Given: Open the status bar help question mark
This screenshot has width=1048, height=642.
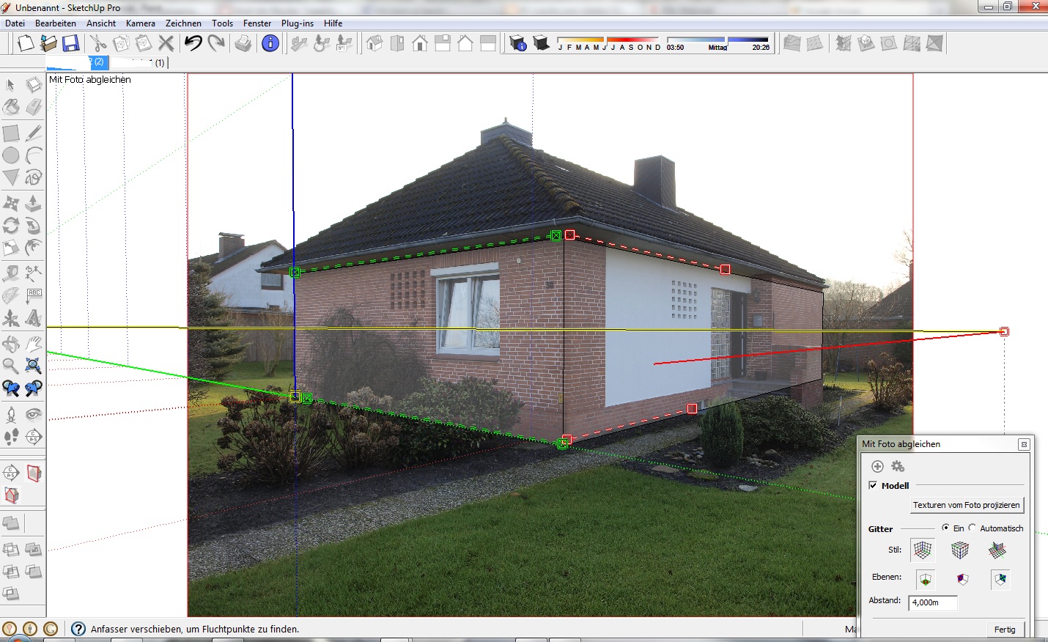Looking at the screenshot, I should 78,629.
